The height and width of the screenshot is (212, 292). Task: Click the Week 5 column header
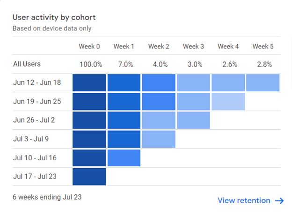263,47
